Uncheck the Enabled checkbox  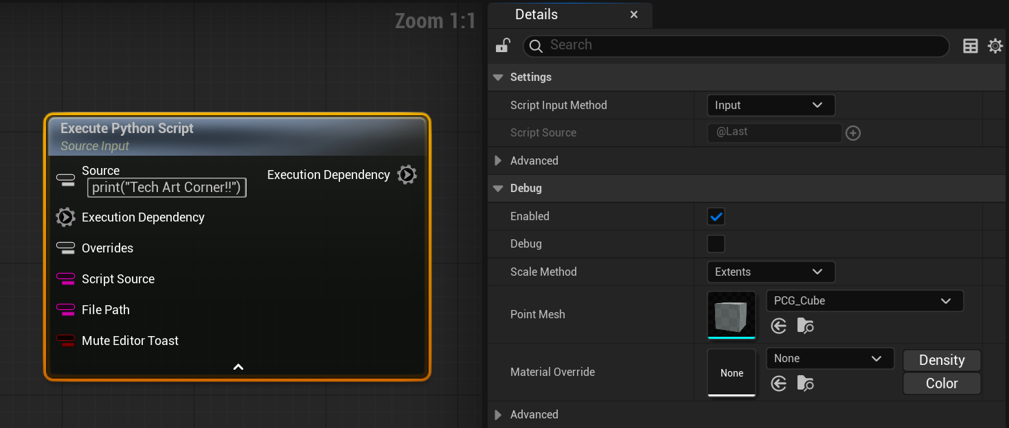coord(716,217)
